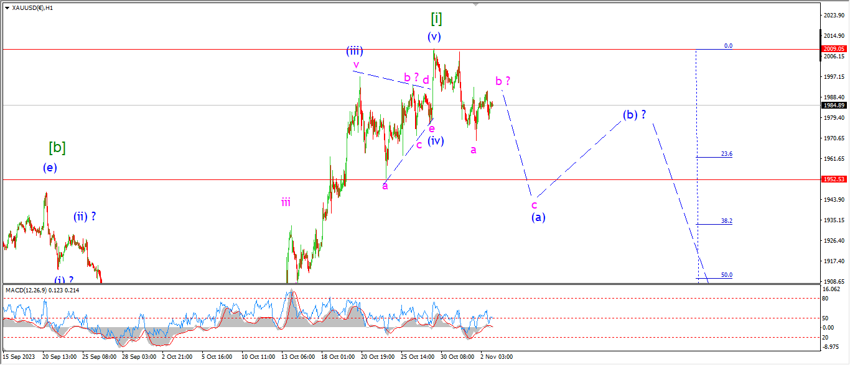This screenshot has width=850, height=365.
Task: Click the Fibonacci 38.2 level label
Action: tap(726, 221)
